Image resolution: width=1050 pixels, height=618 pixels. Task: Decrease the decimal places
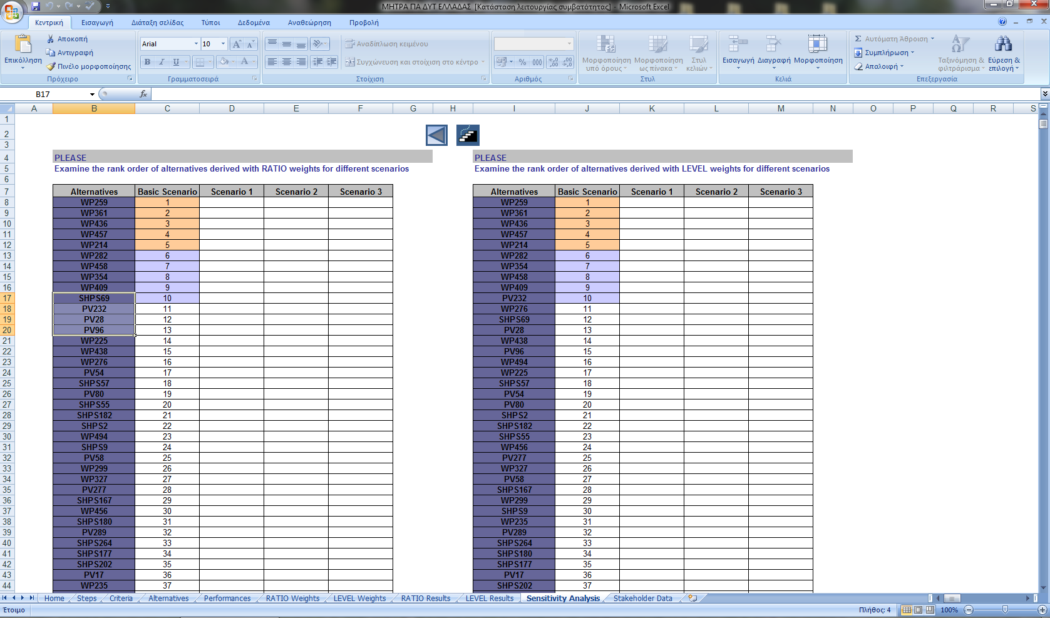(567, 62)
